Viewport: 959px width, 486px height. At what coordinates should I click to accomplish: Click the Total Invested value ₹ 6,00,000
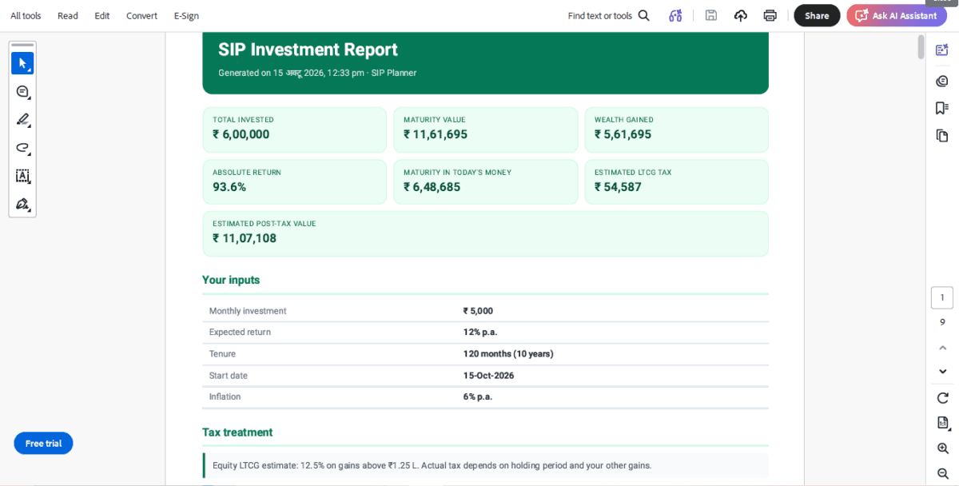pos(241,134)
